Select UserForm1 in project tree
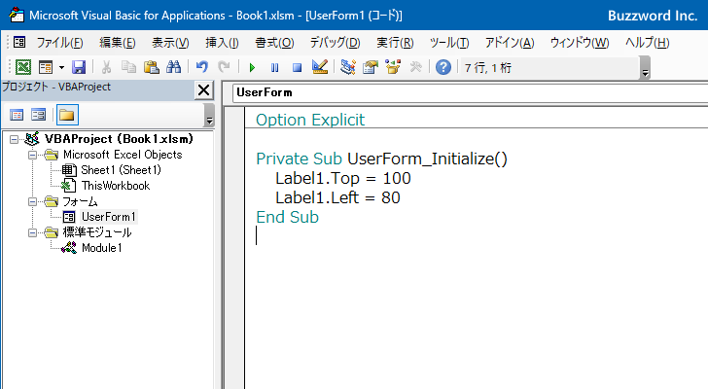This screenshot has width=708, height=389. 108,217
